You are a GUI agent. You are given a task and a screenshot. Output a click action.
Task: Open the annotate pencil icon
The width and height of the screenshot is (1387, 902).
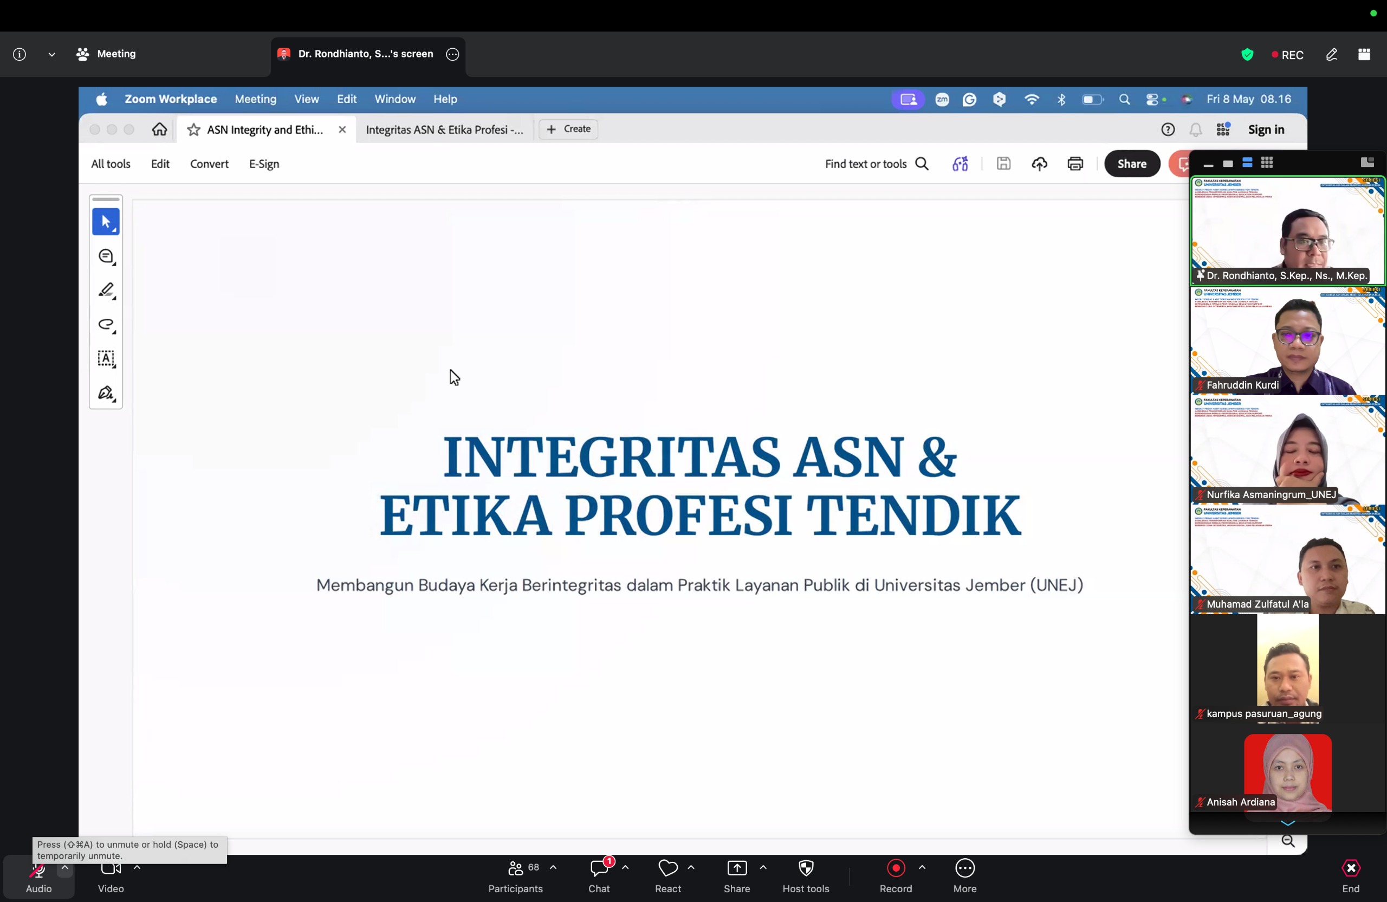(1332, 55)
